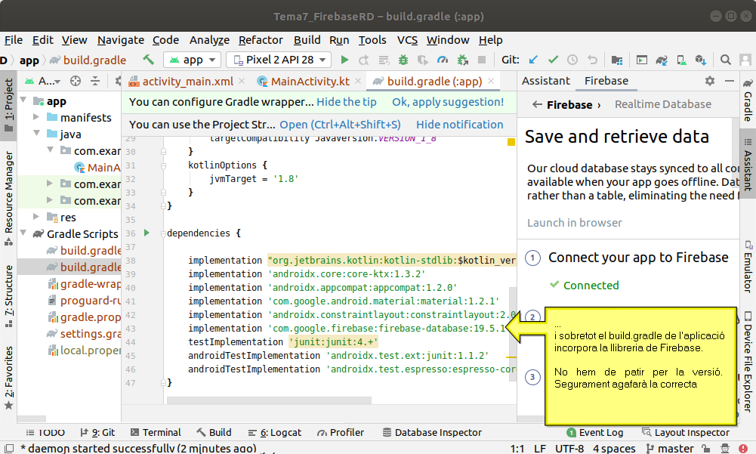This screenshot has height=454, width=756.
Task: Click the editor horizontal scrollbar
Action: [x=269, y=400]
